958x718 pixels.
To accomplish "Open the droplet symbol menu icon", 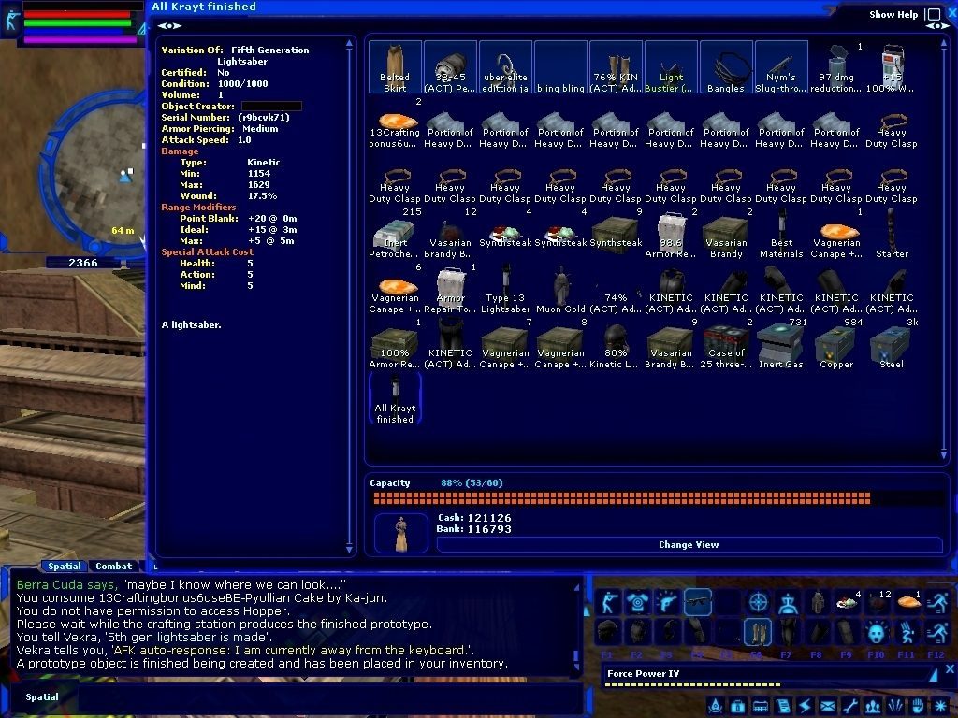I will 715,707.
